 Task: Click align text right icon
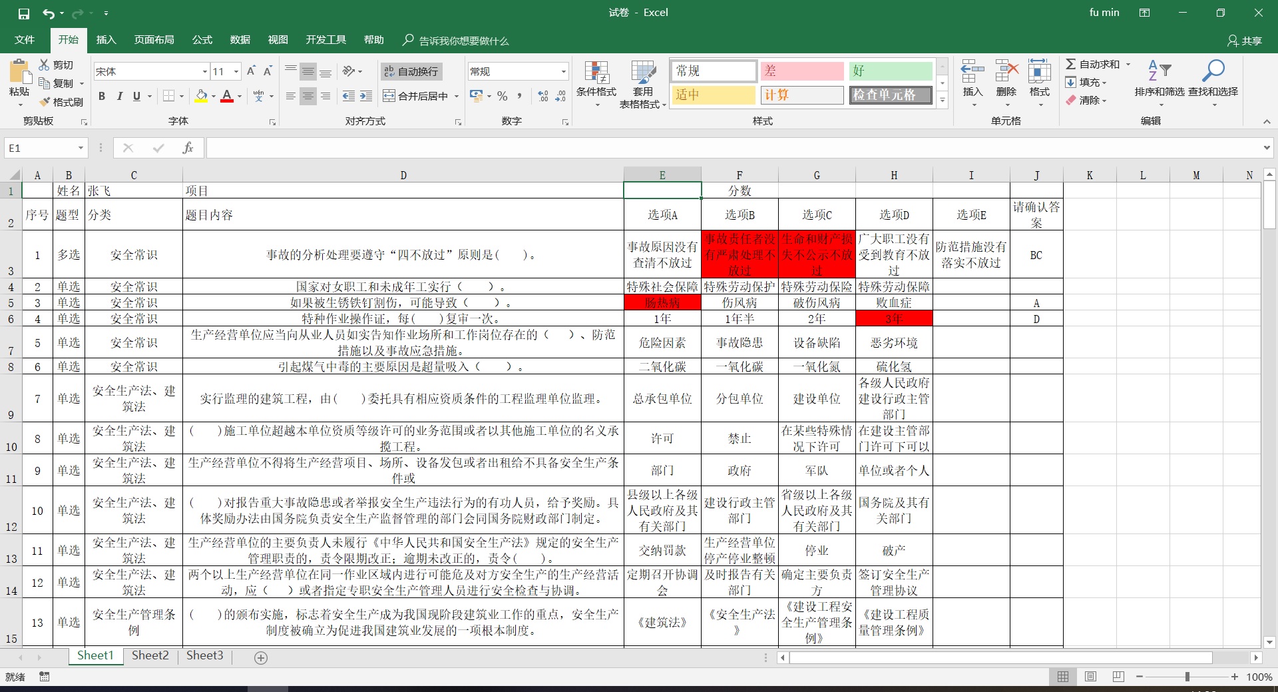tap(325, 97)
